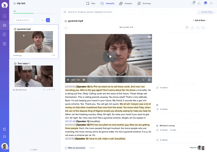Jump to timestamp 00:01:16
The image size is (217, 152).
(x=70, y=139)
